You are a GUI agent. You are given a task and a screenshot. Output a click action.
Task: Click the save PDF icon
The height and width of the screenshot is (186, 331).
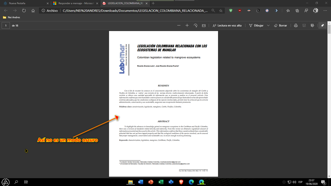304,25
